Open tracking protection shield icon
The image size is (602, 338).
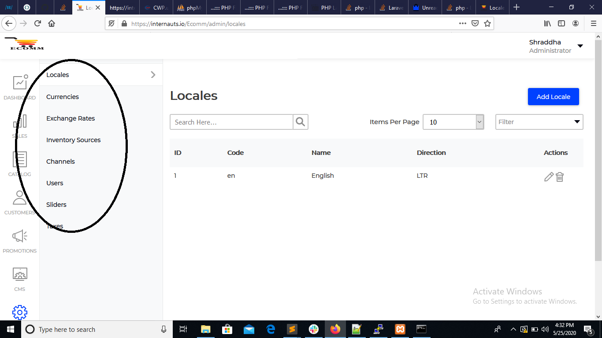click(x=112, y=24)
